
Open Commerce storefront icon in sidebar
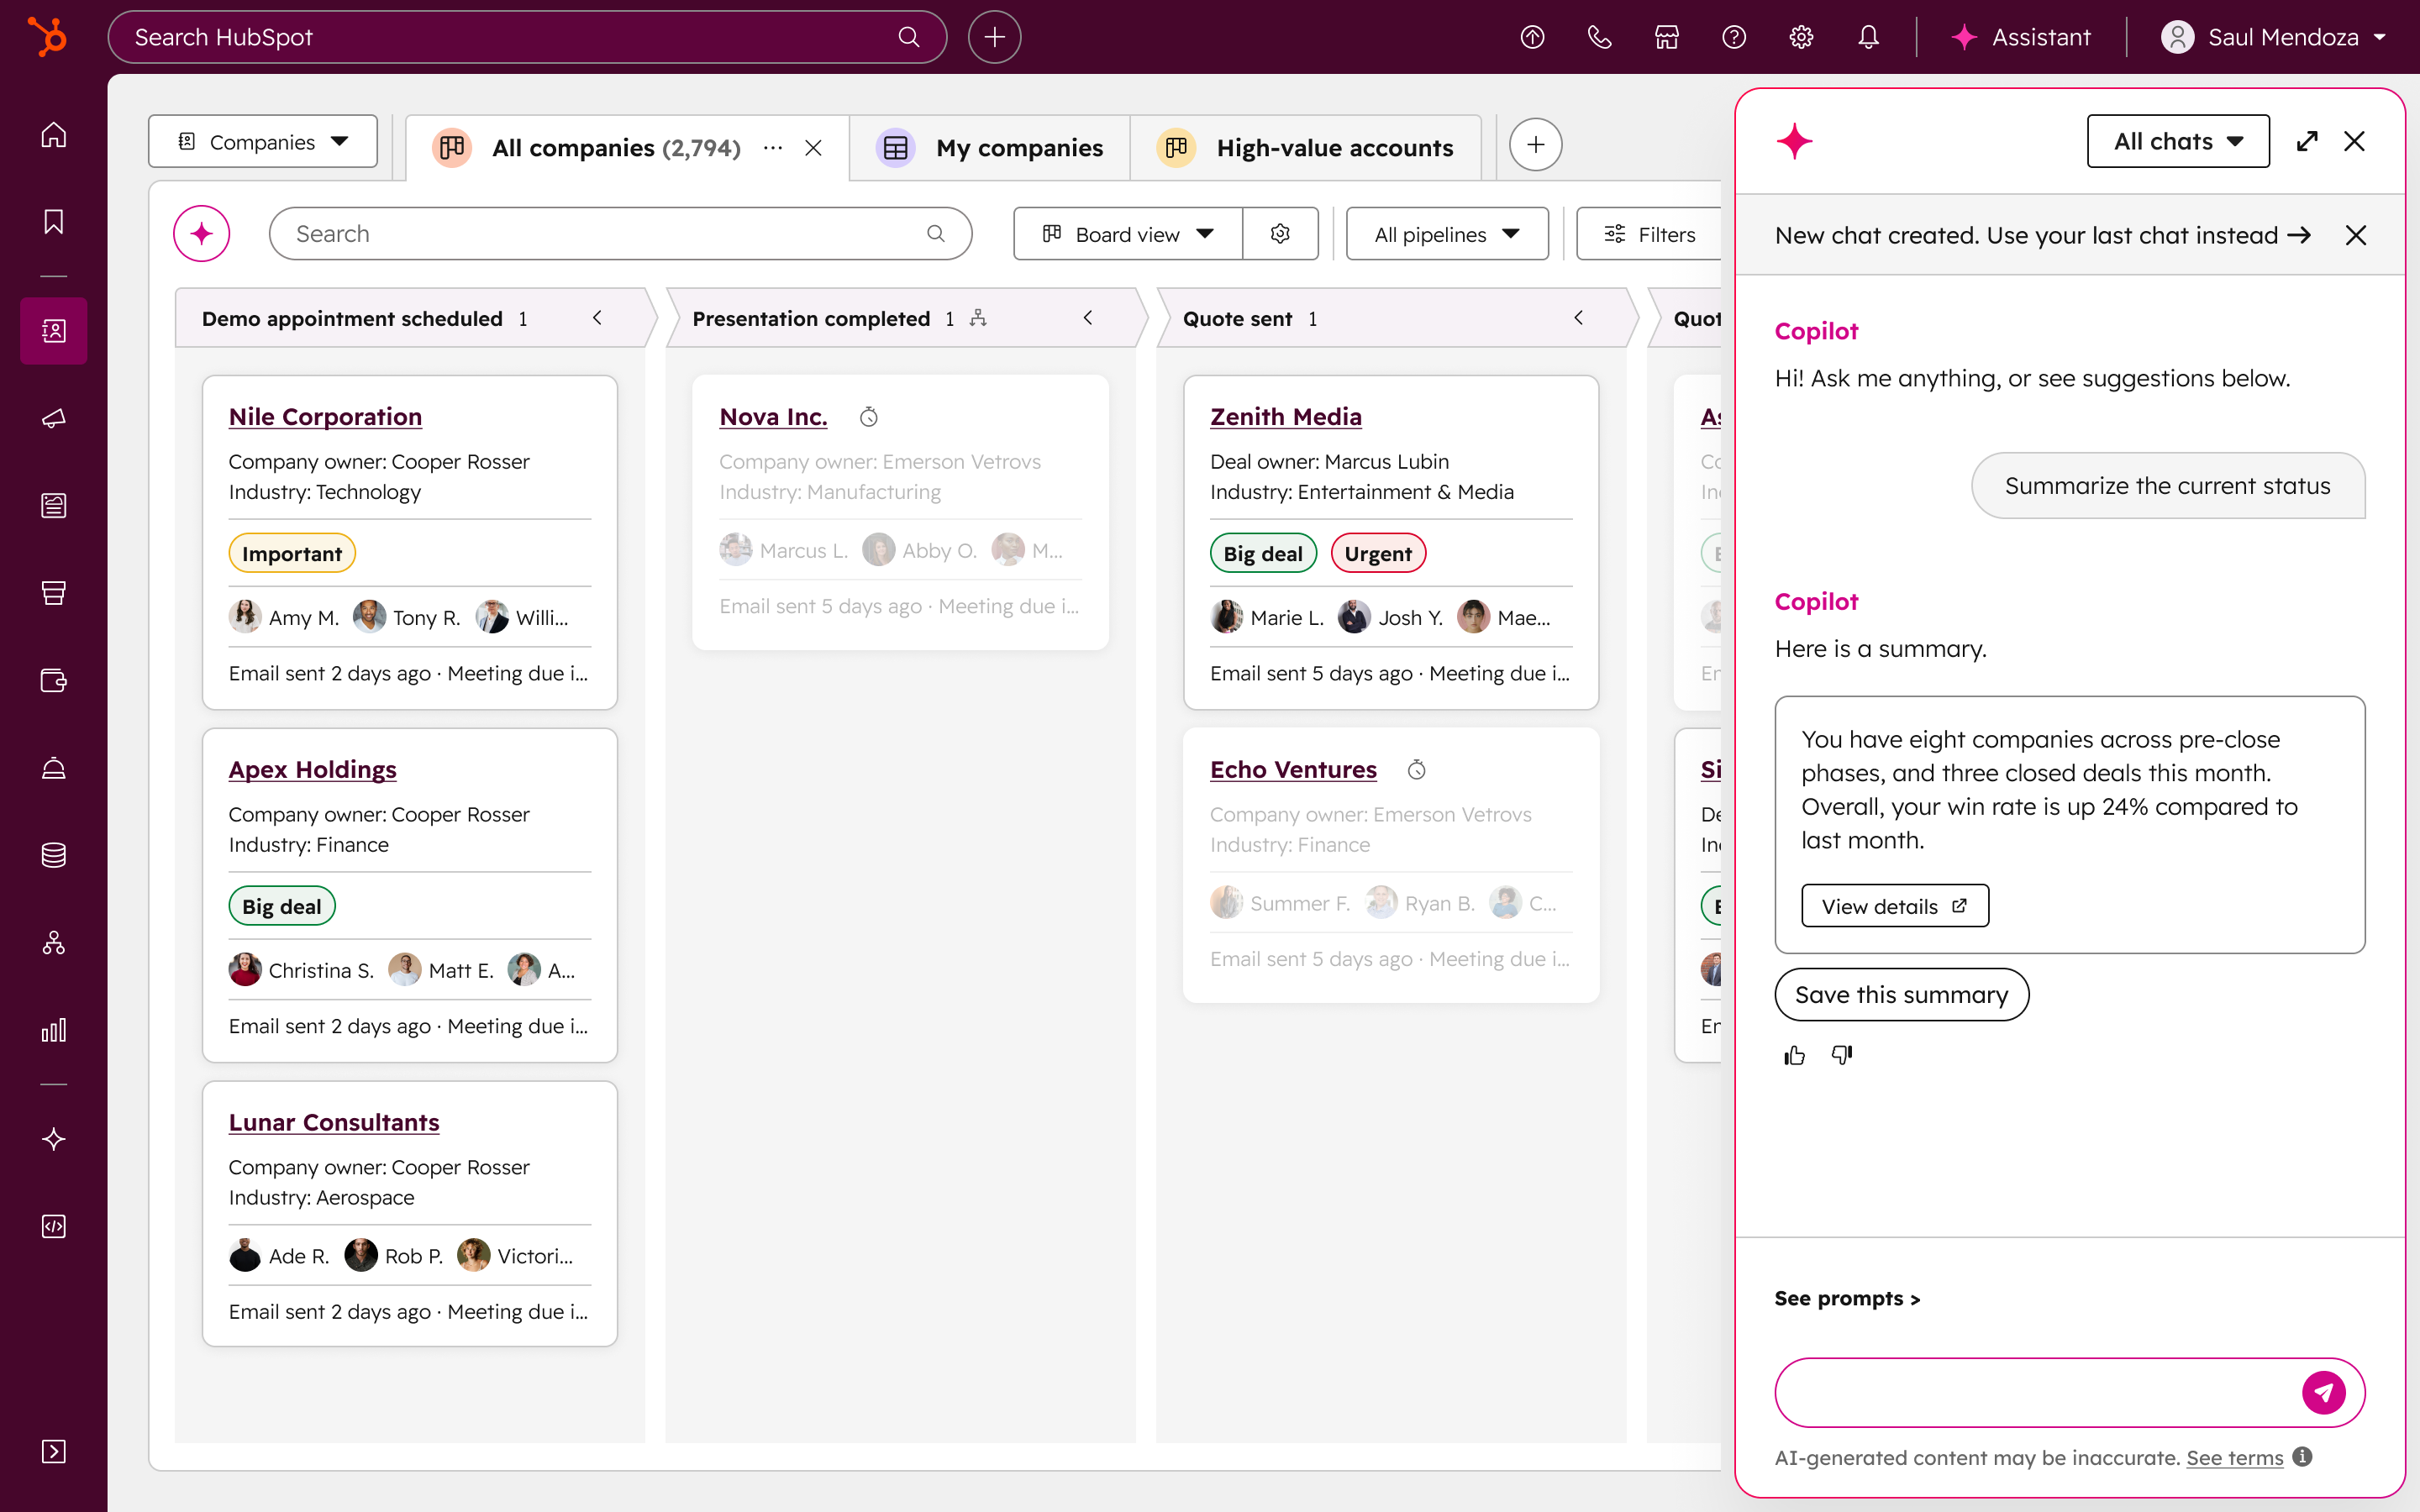click(54, 593)
